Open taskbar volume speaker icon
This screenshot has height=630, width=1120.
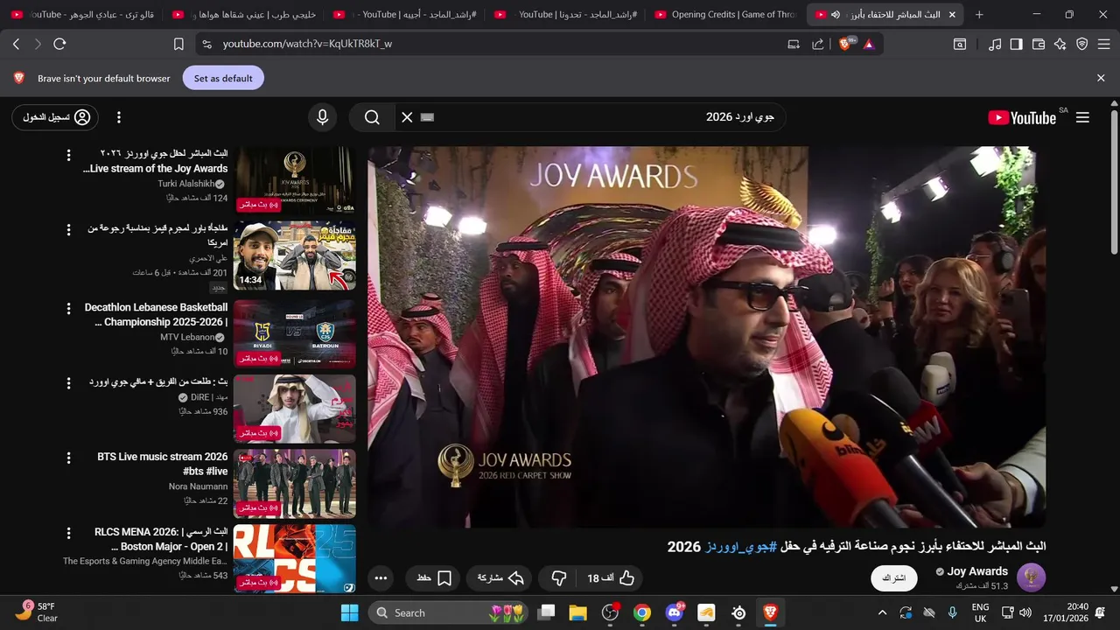tap(1025, 612)
